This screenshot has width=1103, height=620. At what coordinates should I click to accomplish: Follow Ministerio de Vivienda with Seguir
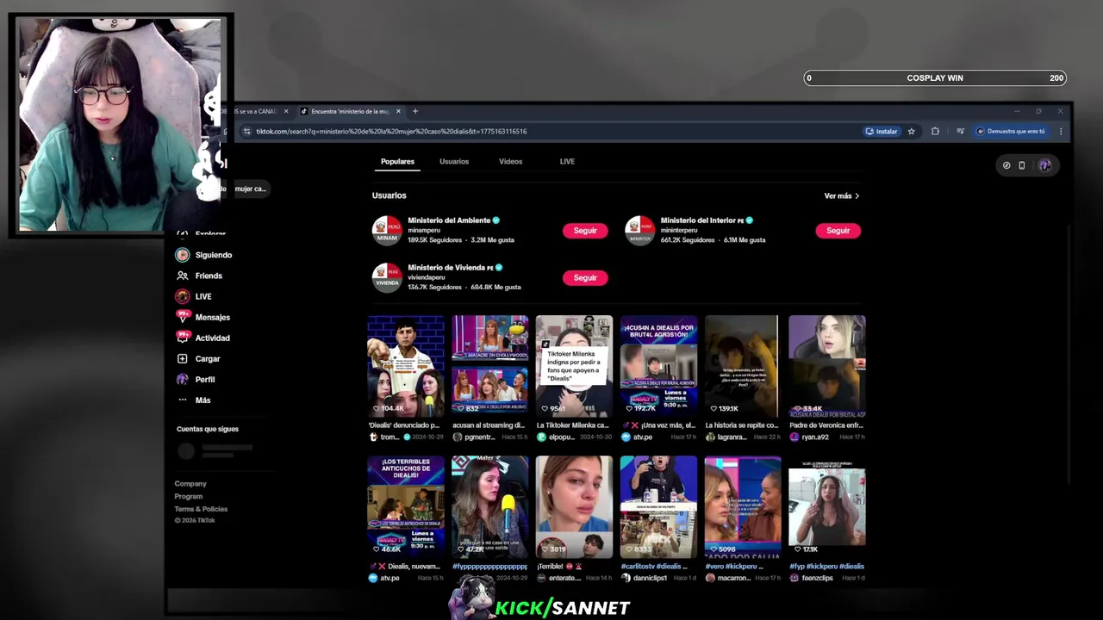(x=585, y=277)
